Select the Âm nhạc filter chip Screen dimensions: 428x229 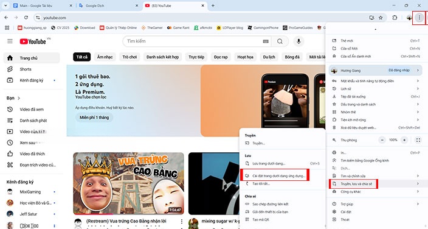(105, 57)
